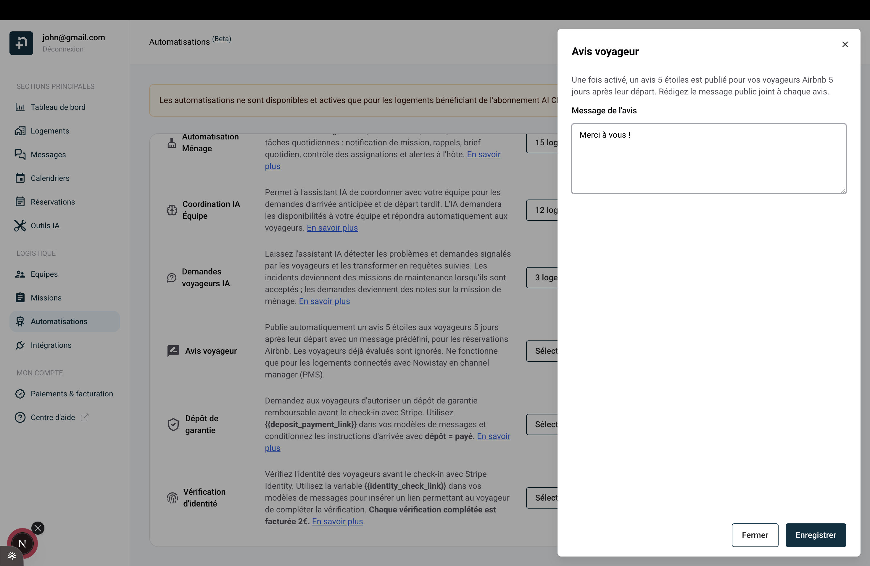Open Messages in sidebar

[65, 155]
